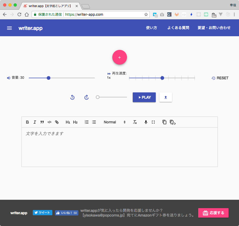Screen dimensions: 239x226
Task: Open the hamburger navigation menu
Action: [x=9, y=28]
